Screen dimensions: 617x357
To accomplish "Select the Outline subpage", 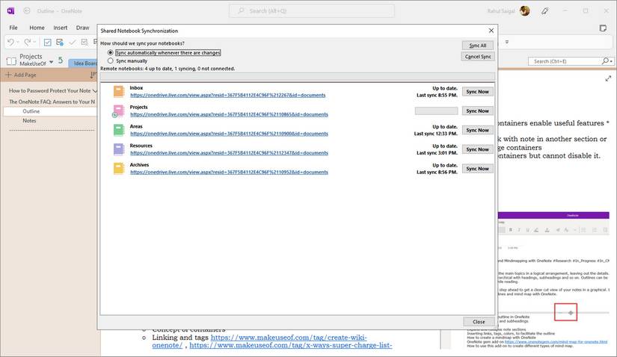I will pos(49,111).
